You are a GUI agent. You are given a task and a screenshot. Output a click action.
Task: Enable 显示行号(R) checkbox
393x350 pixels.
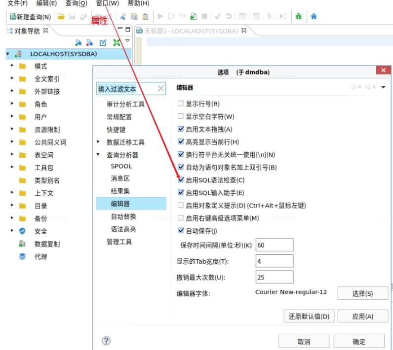(180, 104)
